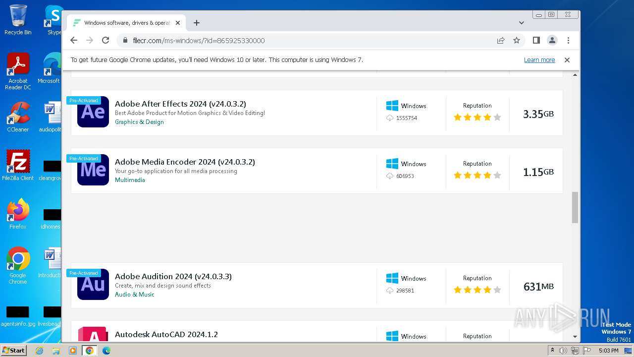Open the Autodesk AutoCAD app icon
Image resolution: width=634 pixels, height=357 pixels.
(93, 334)
